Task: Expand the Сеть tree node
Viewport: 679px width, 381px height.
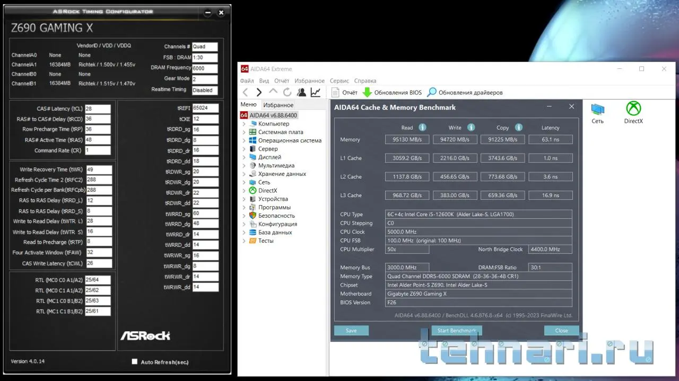Action: (244, 182)
